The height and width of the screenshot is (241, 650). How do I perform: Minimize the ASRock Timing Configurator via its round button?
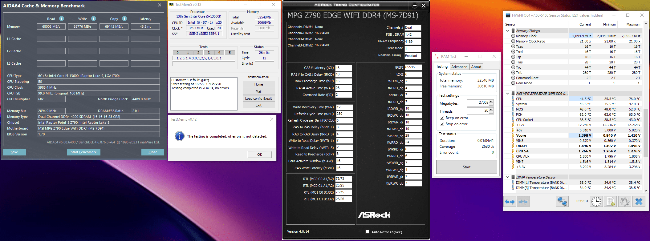pyautogui.click(x=415, y=5)
